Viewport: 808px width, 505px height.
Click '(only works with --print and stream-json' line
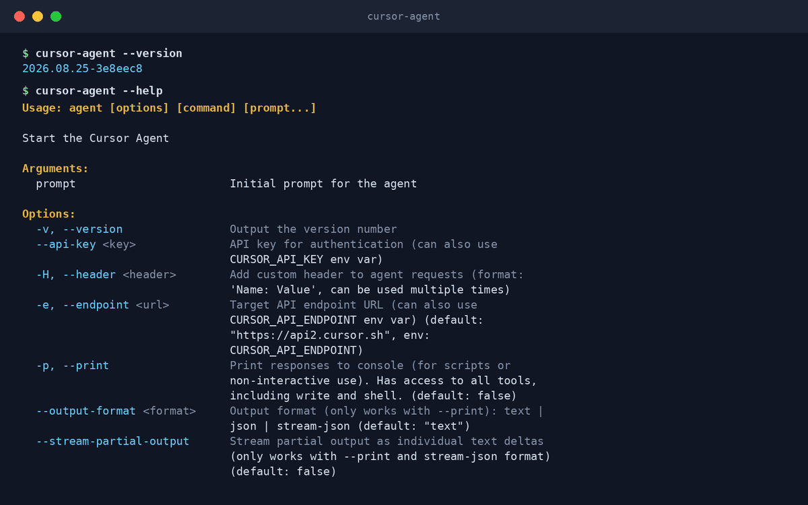tap(390, 457)
